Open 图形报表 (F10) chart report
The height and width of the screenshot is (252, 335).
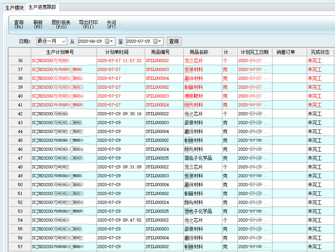click(61, 25)
